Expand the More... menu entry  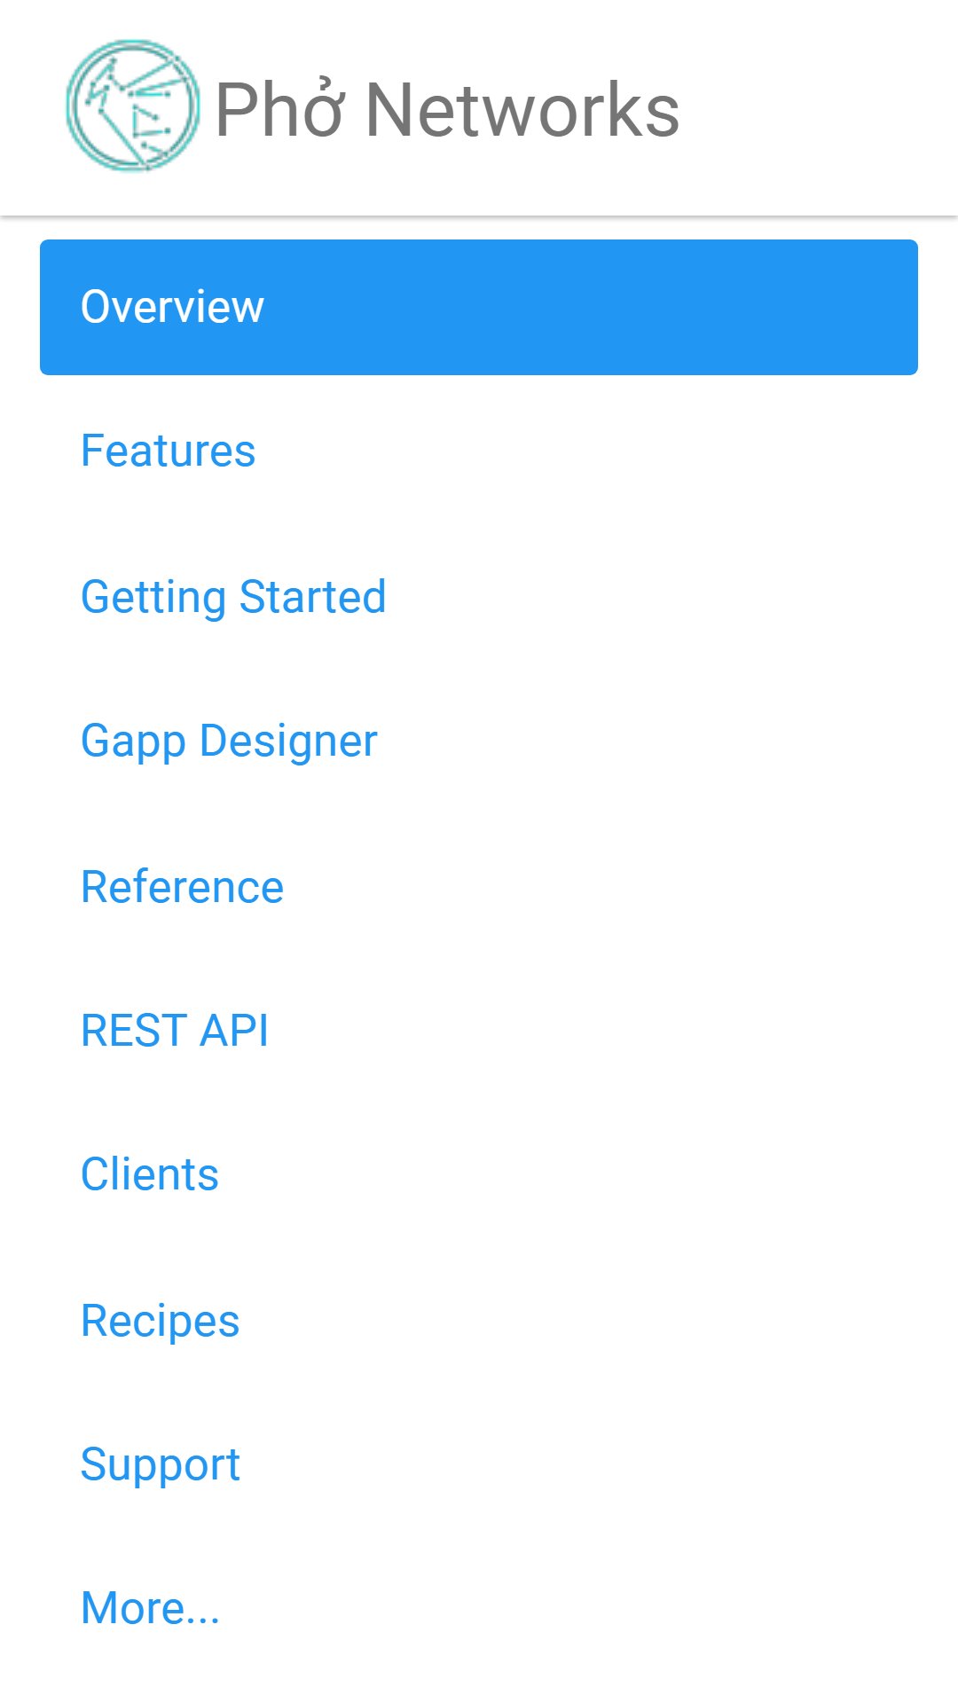click(x=479, y=1608)
